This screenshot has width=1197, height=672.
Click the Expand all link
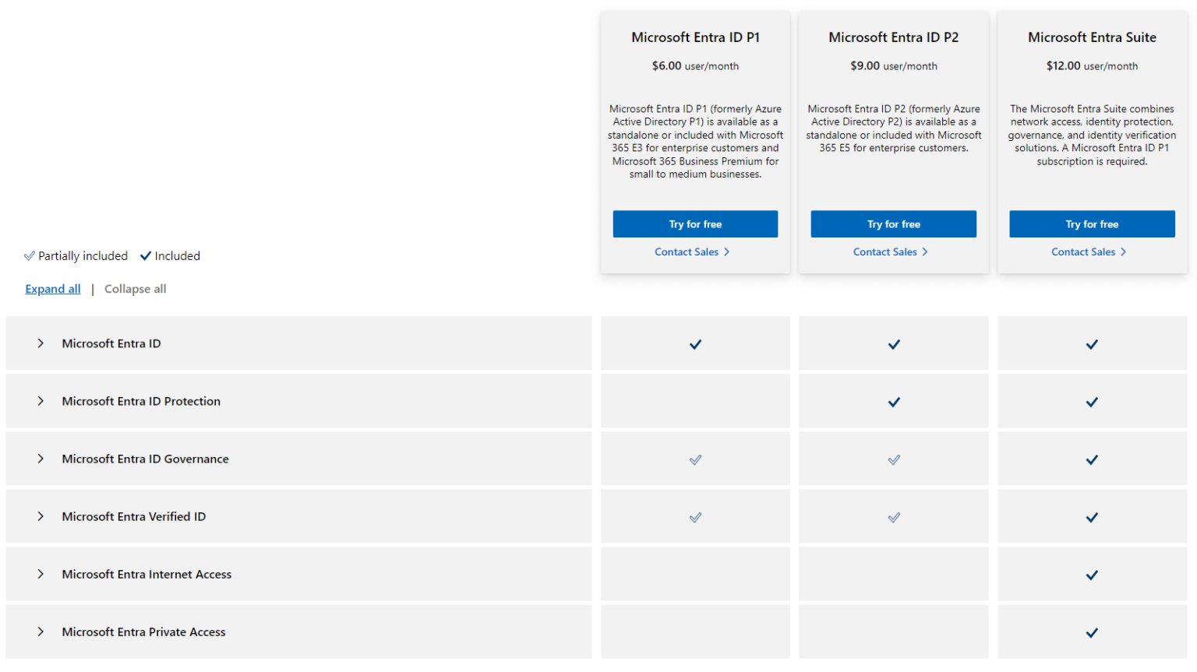pos(52,289)
